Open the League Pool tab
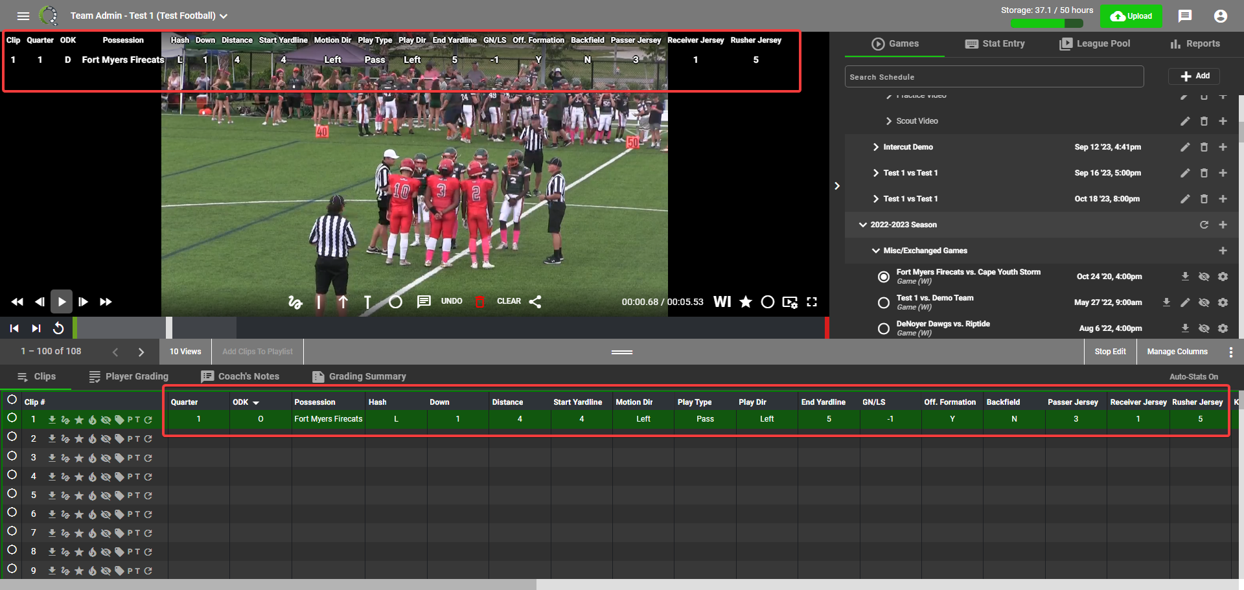Image resolution: width=1244 pixels, height=590 pixels. pos(1095,43)
